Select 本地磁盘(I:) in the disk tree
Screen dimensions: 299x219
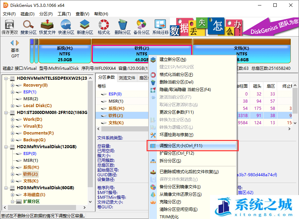[34, 195]
